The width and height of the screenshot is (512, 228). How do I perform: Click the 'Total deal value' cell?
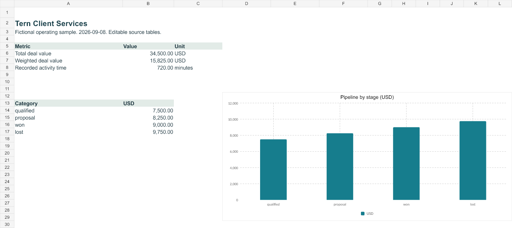click(68, 54)
